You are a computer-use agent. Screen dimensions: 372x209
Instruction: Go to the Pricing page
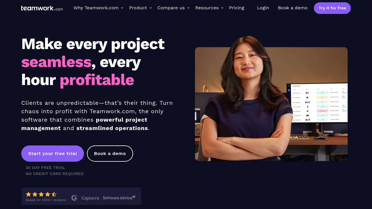(237, 8)
